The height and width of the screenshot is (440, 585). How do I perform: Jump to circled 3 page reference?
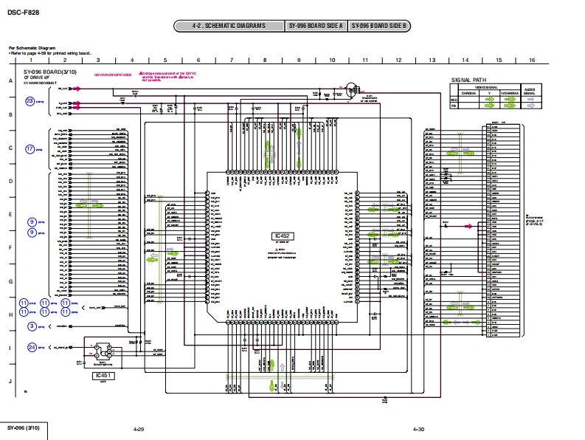coord(32,326)
